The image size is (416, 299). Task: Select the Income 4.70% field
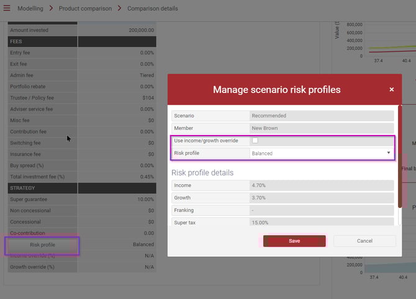321,186
